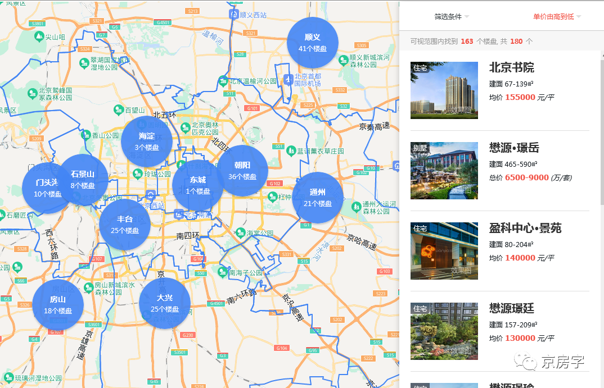
Task: Click the 懋源•璟岳 listing title
Action: [514, 148]
